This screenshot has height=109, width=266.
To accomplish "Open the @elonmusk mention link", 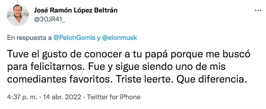I will [x=119, y=38].
